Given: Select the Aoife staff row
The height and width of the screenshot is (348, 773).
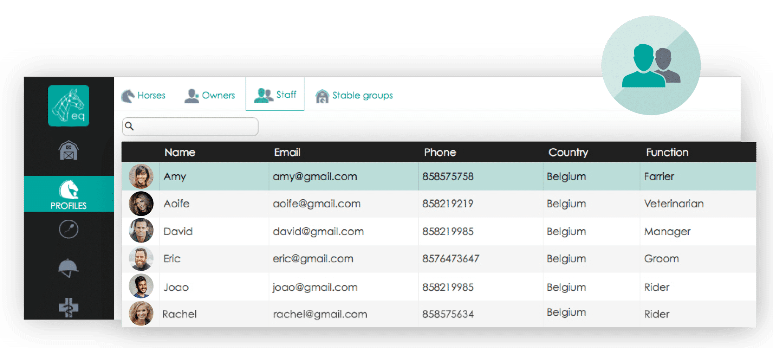Looking at the screenshot, I should [x=439, y=204].
